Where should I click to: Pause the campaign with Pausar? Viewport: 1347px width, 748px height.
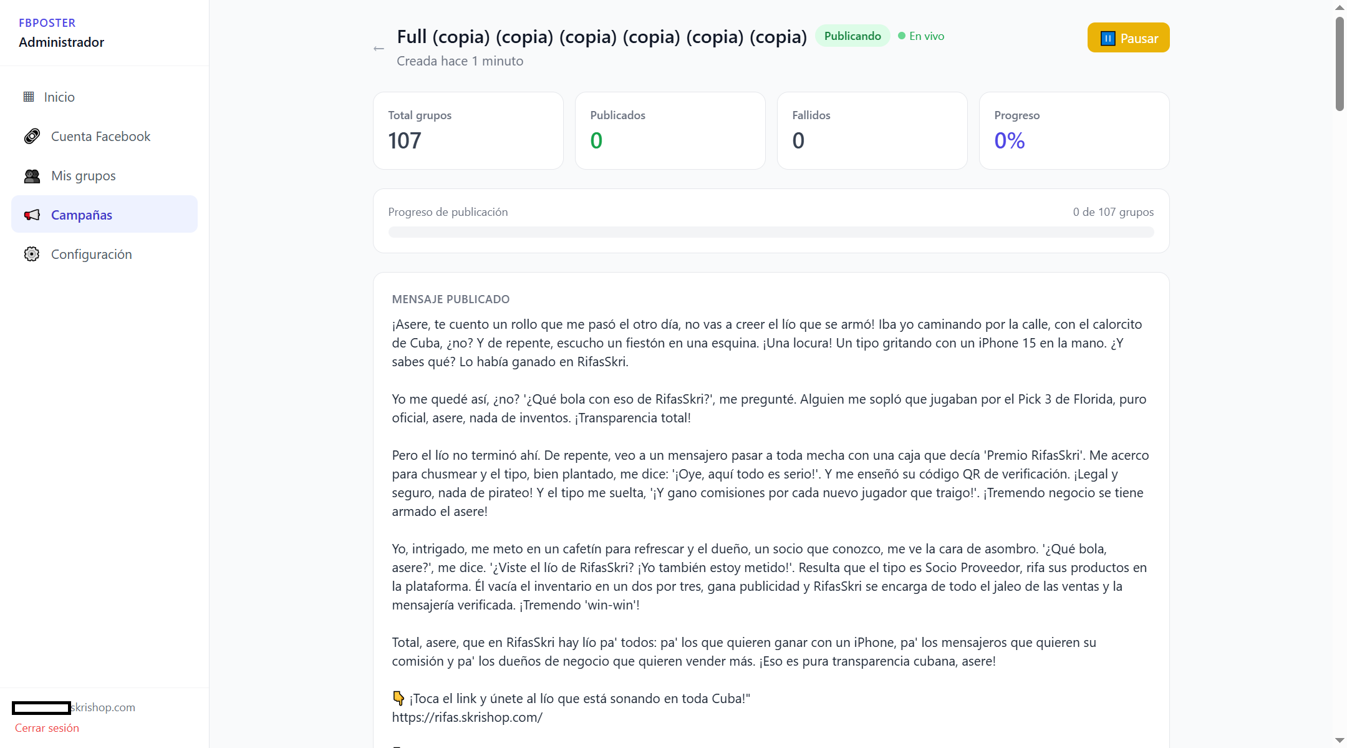point(1128,38)
